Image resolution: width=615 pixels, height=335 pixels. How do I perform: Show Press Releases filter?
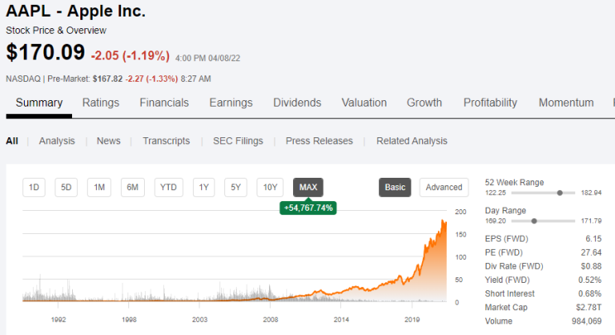click(x=320, y=141)
